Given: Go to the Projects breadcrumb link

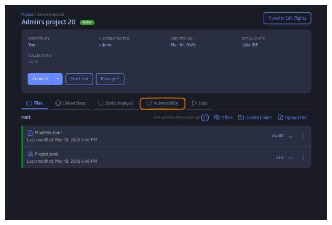Looking at the screenshot, I should (x=27, y=14).
